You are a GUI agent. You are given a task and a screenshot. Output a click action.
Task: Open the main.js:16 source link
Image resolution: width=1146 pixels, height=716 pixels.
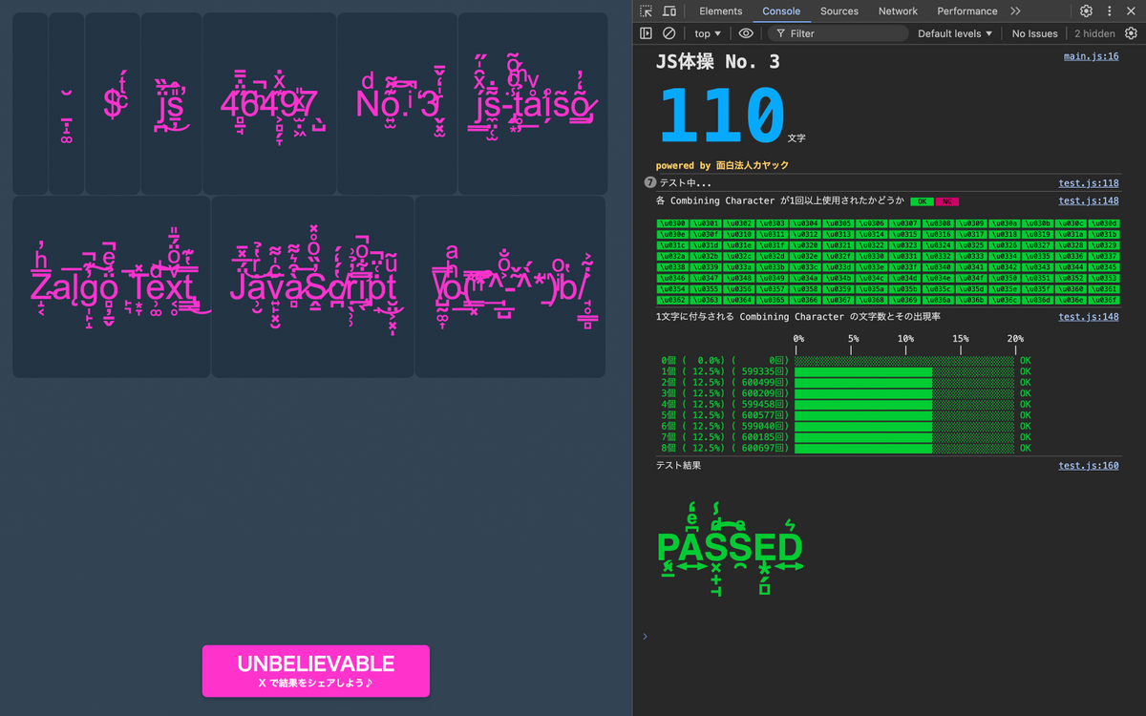pos(1092,56)
